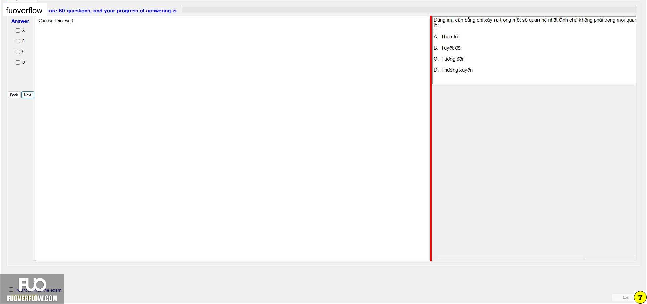
Task: Select answer text 'B. Tuyệt đối'
Action: point(447,48)
